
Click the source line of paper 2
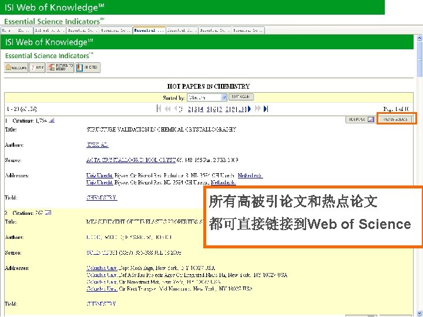134,252
